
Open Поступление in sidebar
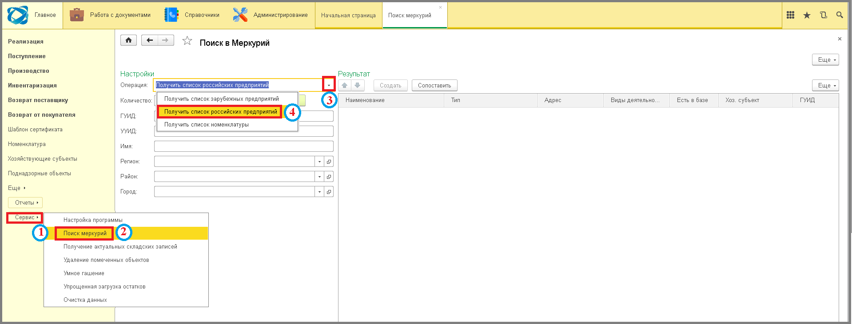[27, 56]
